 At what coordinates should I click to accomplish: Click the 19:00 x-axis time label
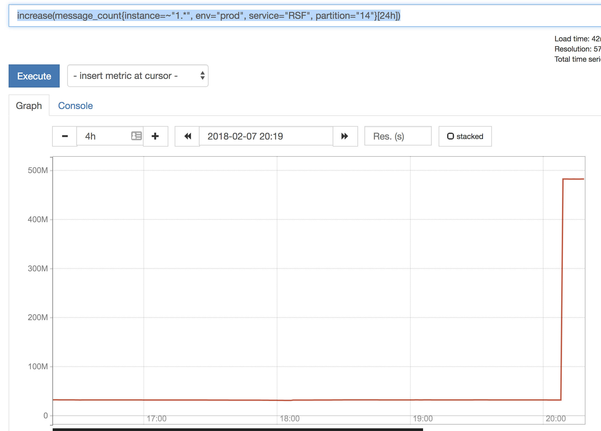point(423,419)
